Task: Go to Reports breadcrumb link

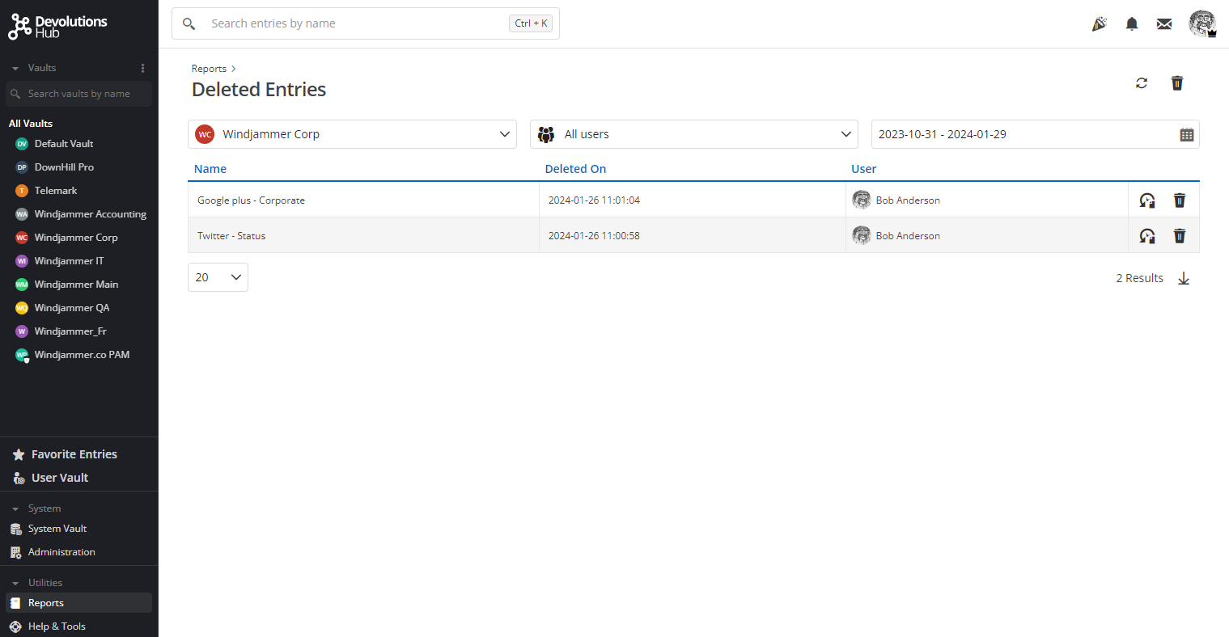Action: click(209, 69)
